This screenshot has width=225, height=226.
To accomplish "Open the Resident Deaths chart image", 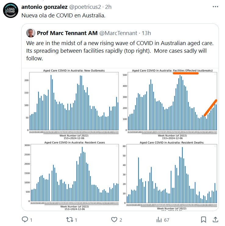I will (x=172, y=174).
